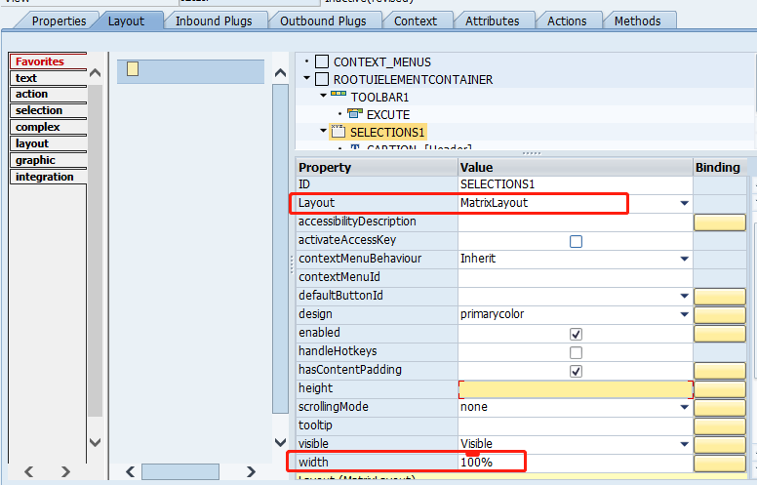This screenshot has width=757, height=485.
Task: Open the Inbound Plugs tab
Action: pyautogui.click(x=214, y=20)
